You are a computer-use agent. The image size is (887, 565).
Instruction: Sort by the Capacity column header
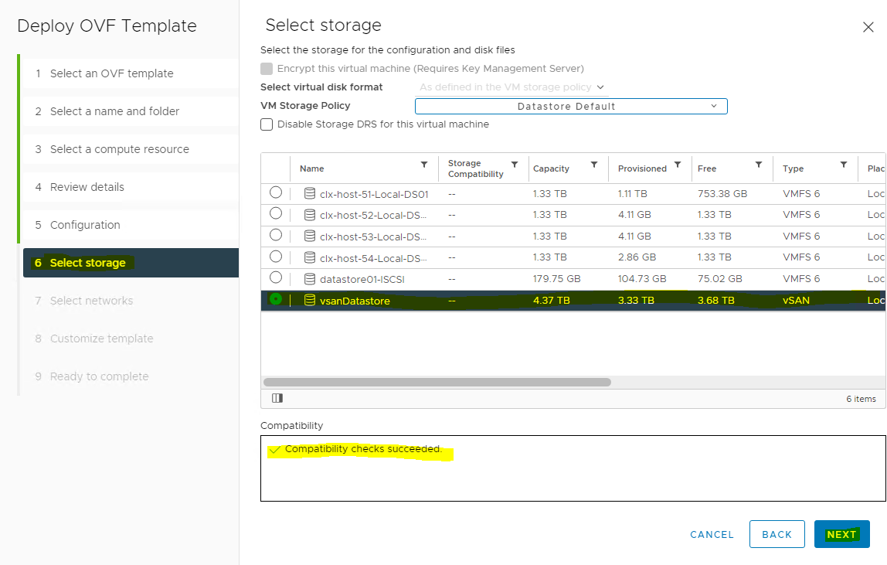551,168
